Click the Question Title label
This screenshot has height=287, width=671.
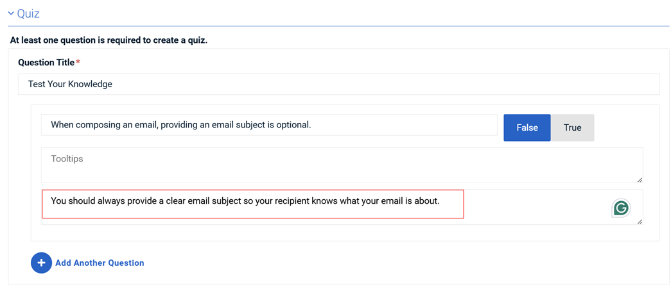coord(46,62)
